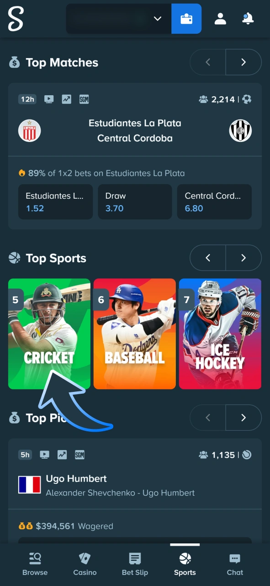Open the Browse section
The height and width of the screenshot is (586, 270).
tap(35, 564)
